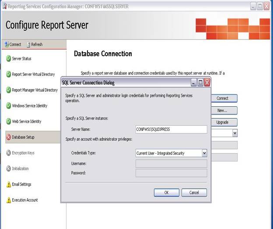This screenshot has height=229, width=273.
Task: Click the Refresh toolbar icon
Action: 28,44
